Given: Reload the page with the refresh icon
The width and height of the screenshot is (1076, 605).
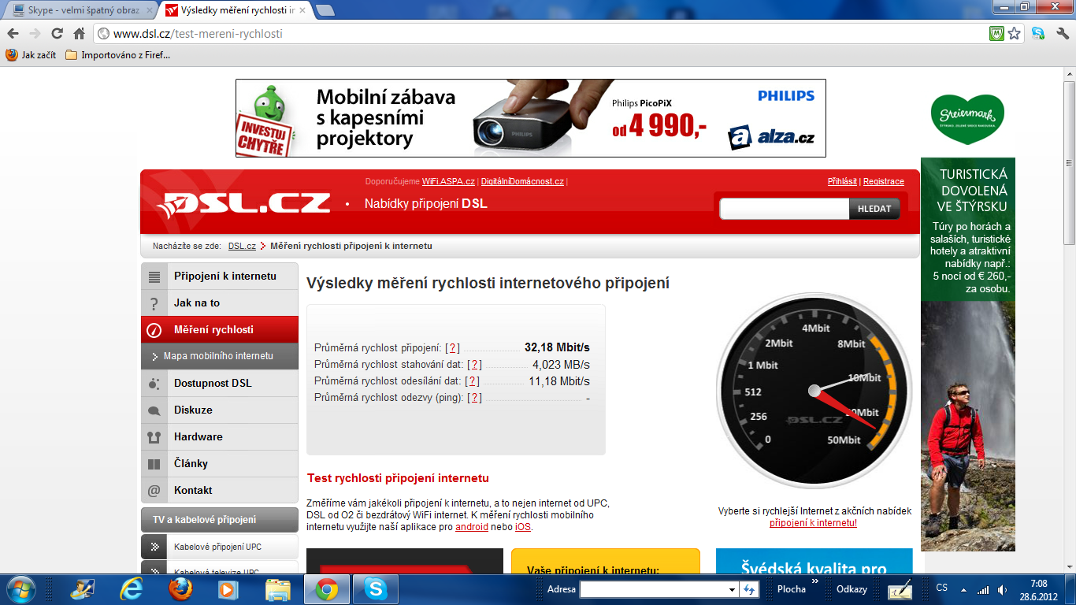Looking at the screenshot, I should 57,34.
